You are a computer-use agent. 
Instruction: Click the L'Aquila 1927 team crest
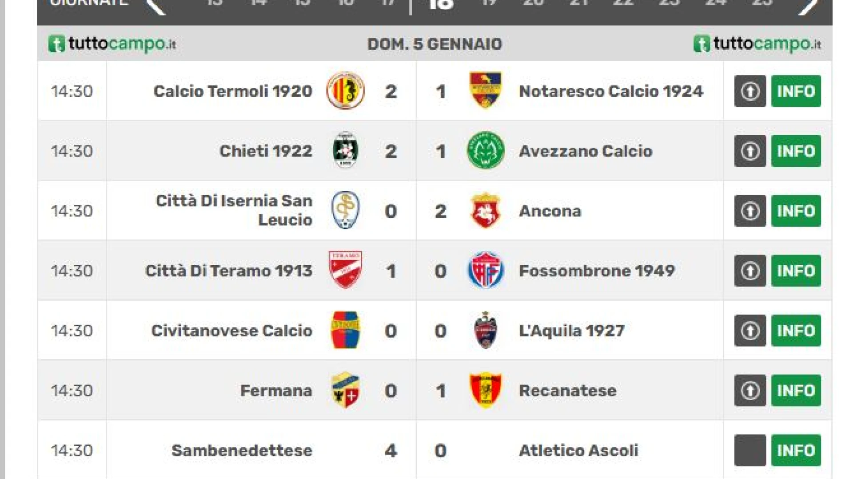[486, 330]
